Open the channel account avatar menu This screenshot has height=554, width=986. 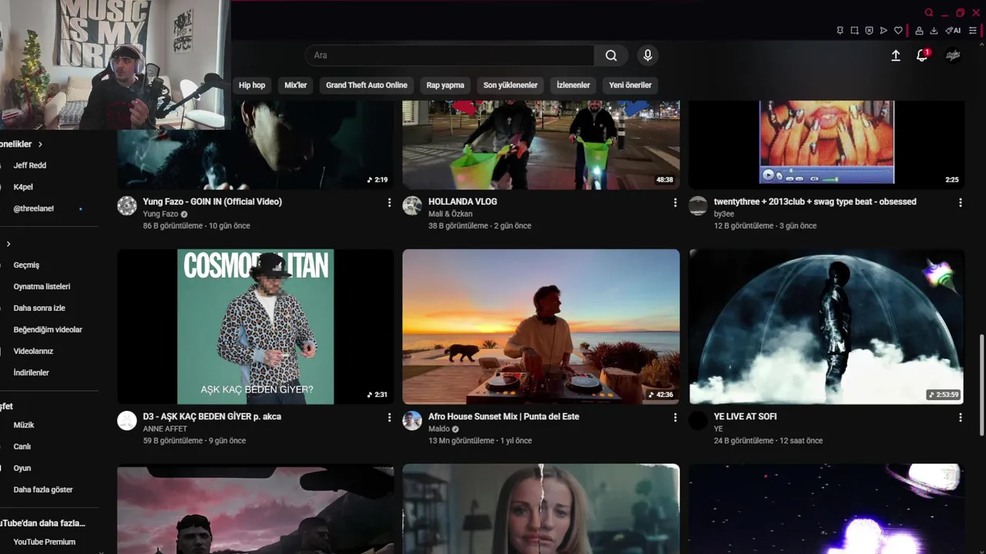953,55
